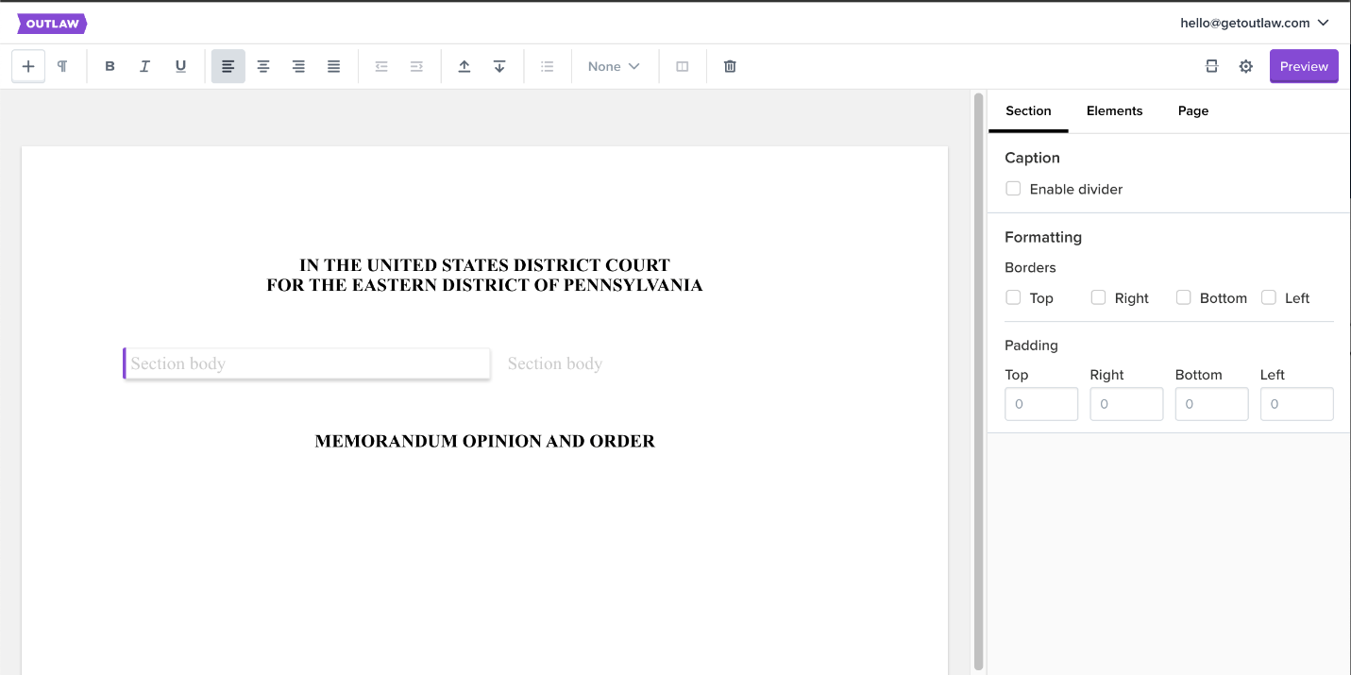Enable the caption divider checkbox
The image size is (1351, 675).
1013,189
